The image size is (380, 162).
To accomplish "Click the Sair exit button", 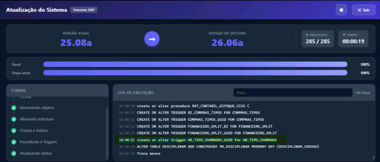I will tap(363, 10).
